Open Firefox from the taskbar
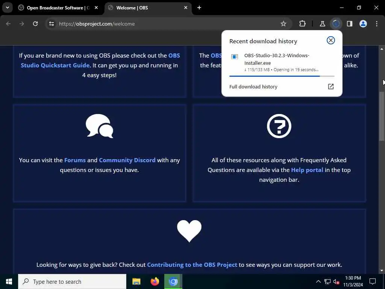Viewport: 385px width, 289px height. pos(155,281)
